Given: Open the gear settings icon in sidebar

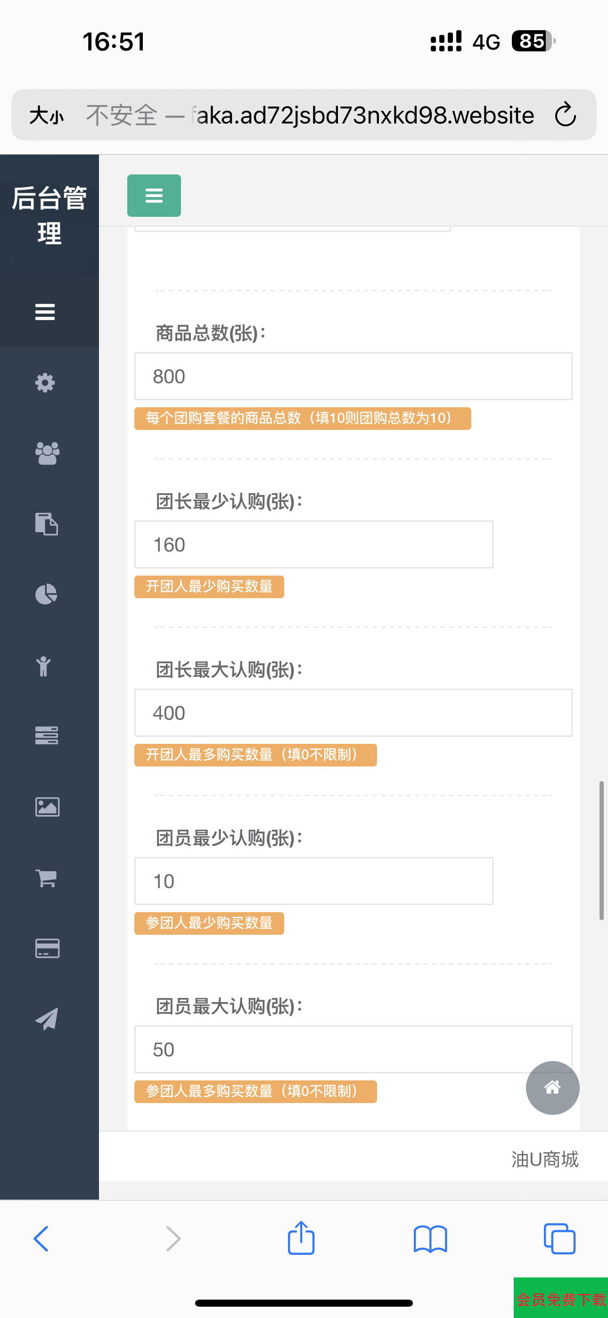Looking at the screenshot, I should click(45, 382).
